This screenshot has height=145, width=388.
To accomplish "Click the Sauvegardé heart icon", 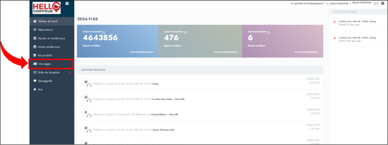I will tap(34, 81).
